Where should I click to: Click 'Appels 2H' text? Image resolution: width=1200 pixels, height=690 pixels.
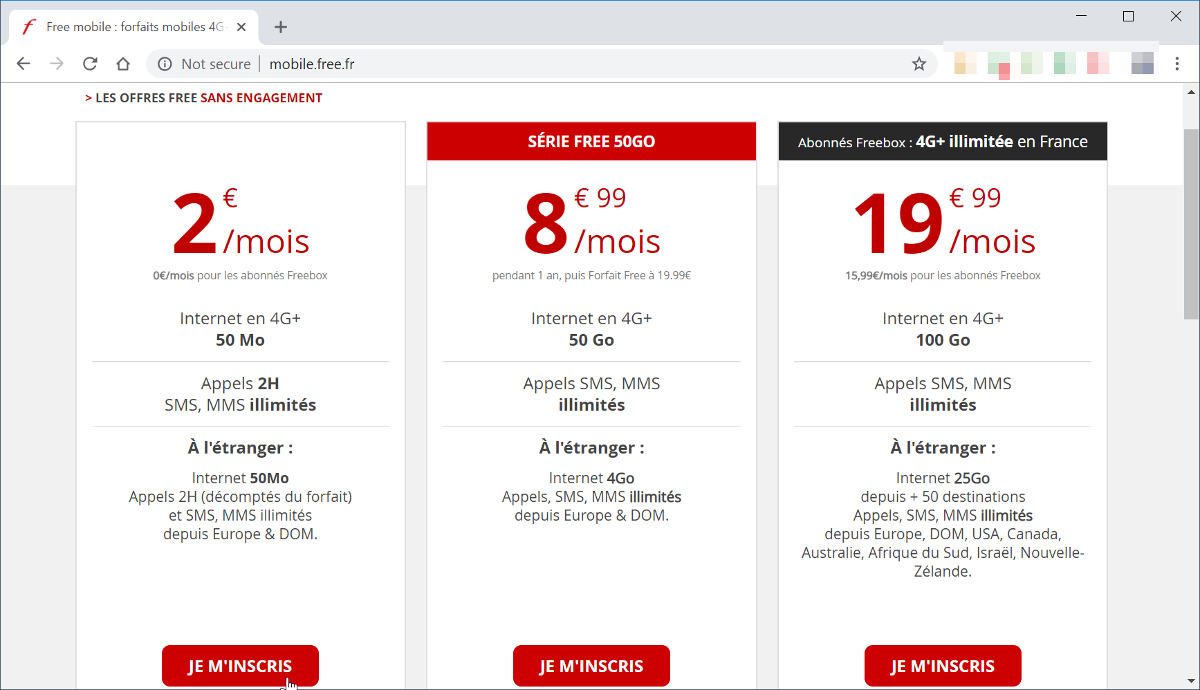[240, 384]
